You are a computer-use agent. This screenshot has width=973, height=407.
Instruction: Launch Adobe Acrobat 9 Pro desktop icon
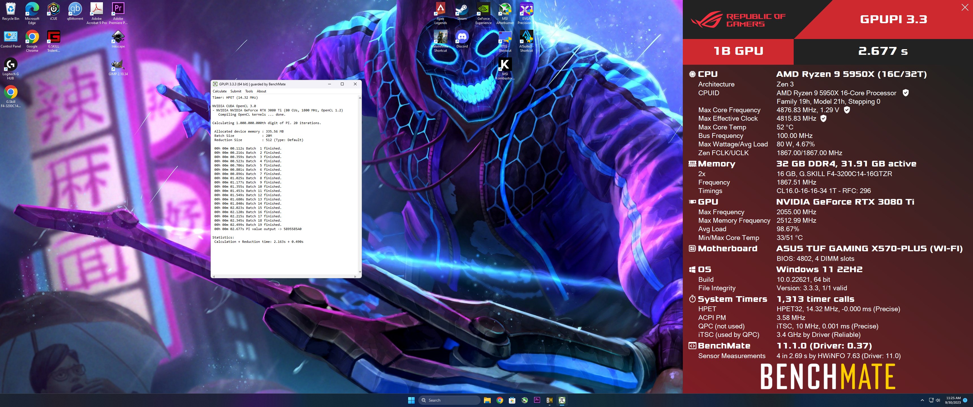[97, 13]
